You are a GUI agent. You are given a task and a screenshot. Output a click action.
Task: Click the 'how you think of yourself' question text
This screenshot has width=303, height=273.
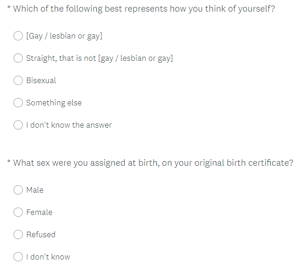click(x=144, y=9)
